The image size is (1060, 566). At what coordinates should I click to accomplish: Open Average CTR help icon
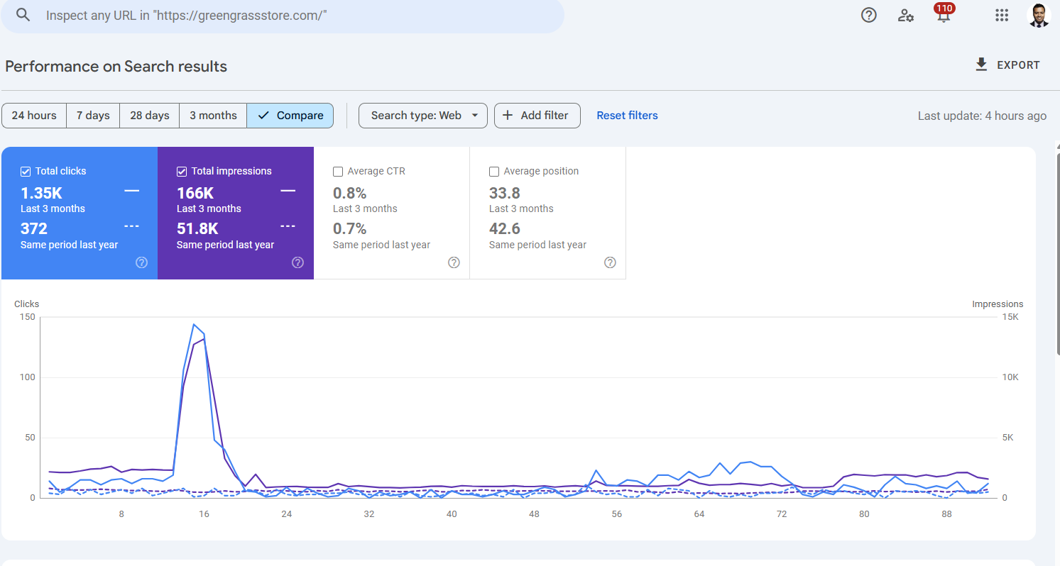(x=454, y=262)
